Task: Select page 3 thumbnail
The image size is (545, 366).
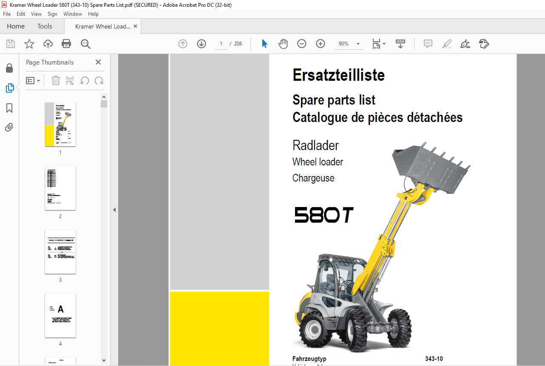Action: click(x=60, y=252)
